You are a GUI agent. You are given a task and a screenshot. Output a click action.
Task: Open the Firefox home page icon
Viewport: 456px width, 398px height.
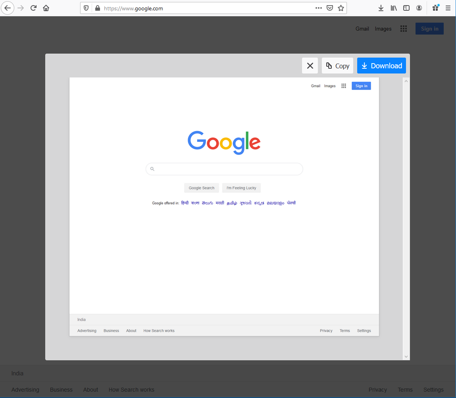click(x=46, y=8)
